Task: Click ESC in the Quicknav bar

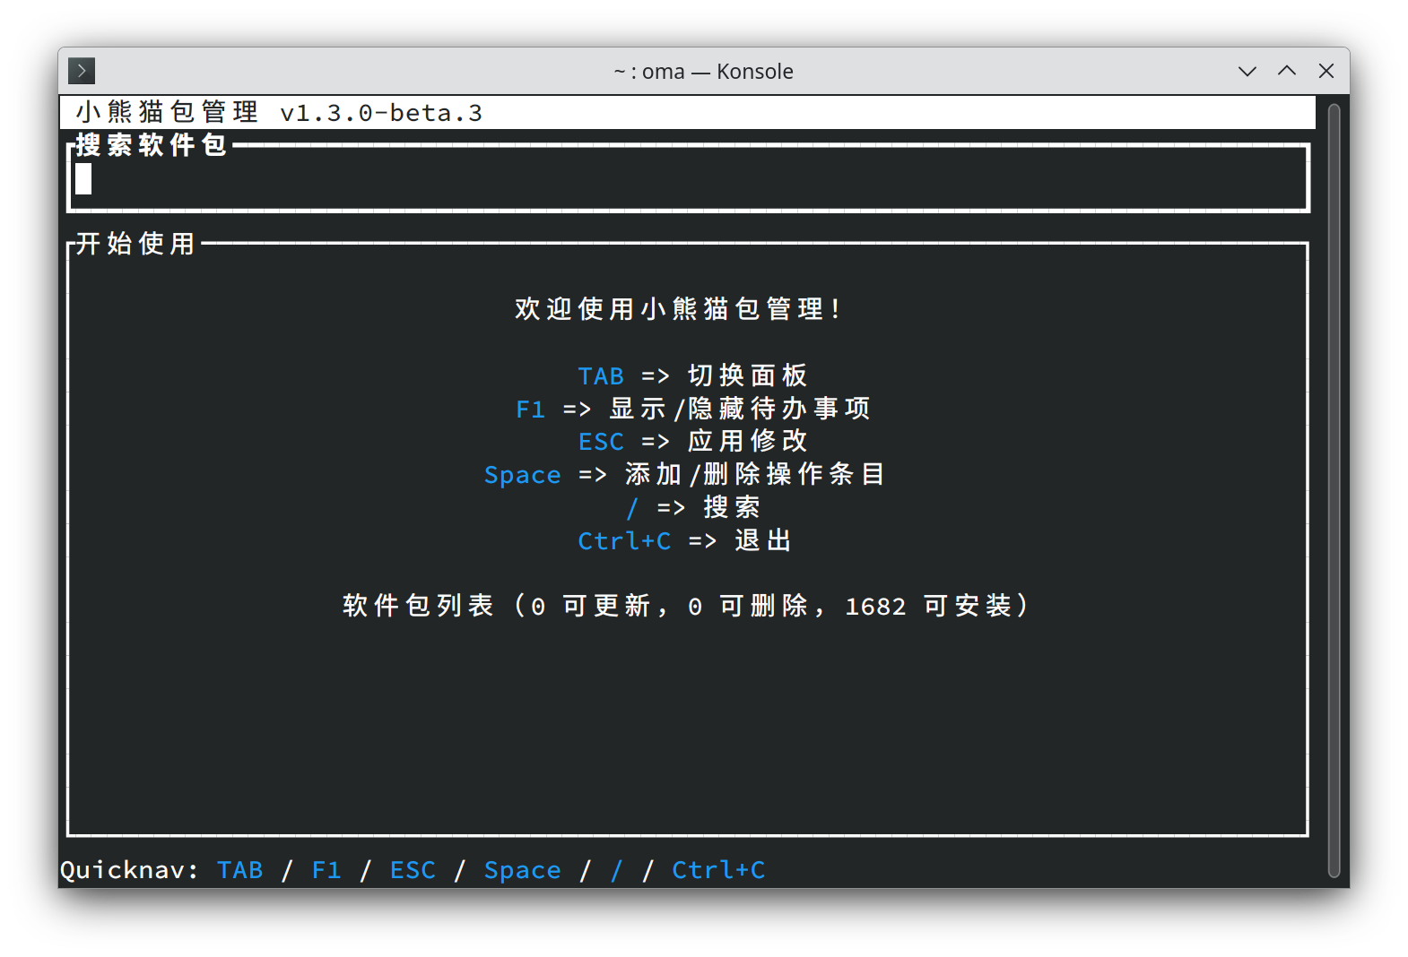Action: (x=413, y=870)
